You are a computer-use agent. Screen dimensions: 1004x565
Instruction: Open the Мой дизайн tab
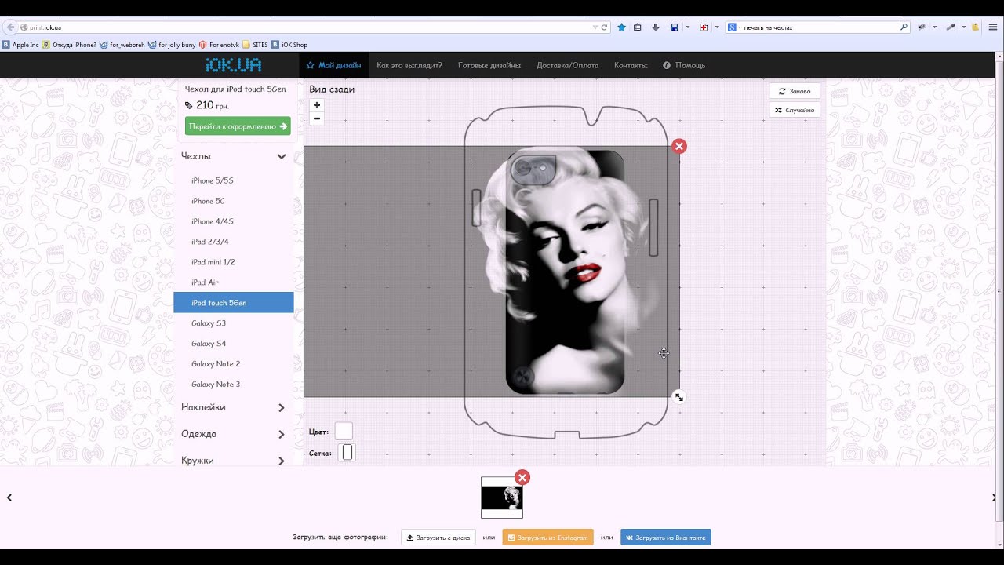(334, 65)
